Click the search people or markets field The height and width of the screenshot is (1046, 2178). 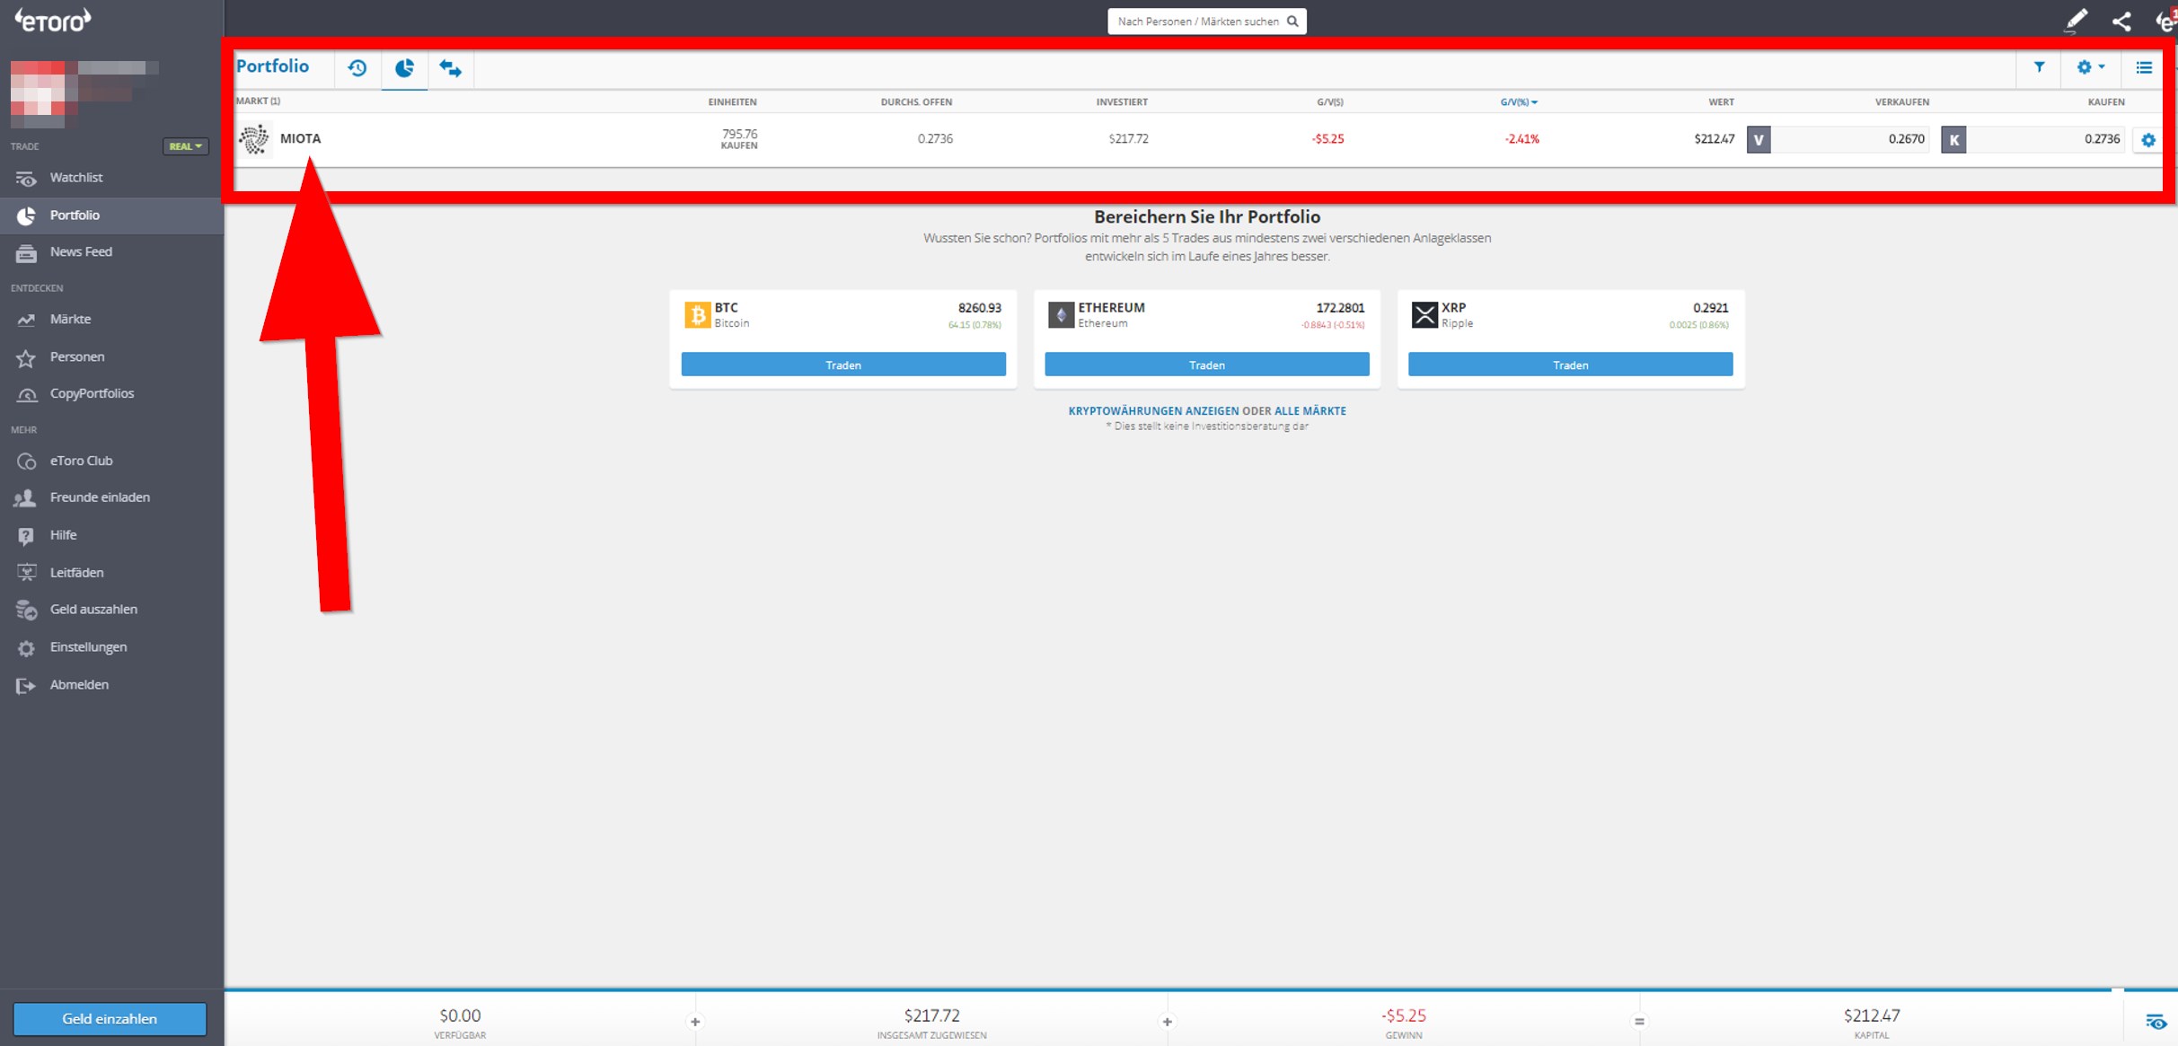[1206, 22]
